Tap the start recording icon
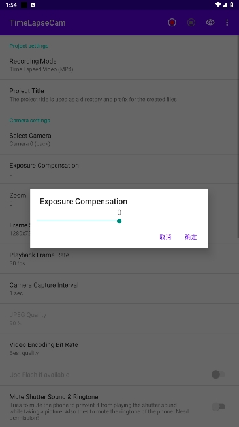This screenshot has width=239, height=427. pyautogui.click(x=172, y=22)
